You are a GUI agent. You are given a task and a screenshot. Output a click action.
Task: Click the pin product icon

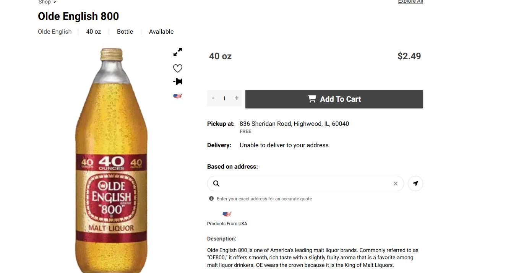click(178, 81)
